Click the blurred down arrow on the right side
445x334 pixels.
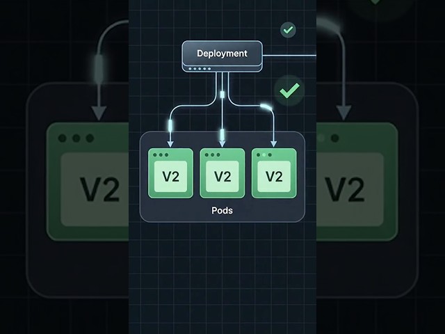(x=344, y=113)
